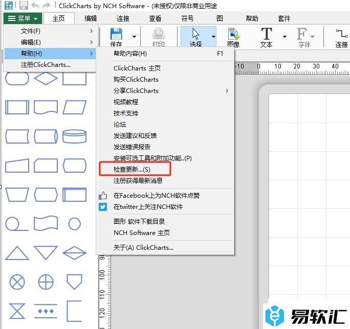Switch to the 图 ribbon tab
350x329 pixels.
point(220,18)
